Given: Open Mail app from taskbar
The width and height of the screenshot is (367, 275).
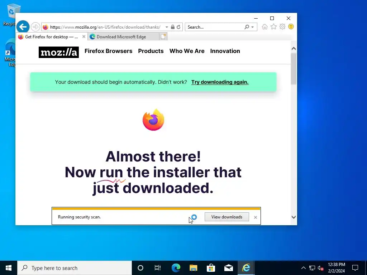Looking at the screenshot, I should pyautogui.click(x=228, y=268).
